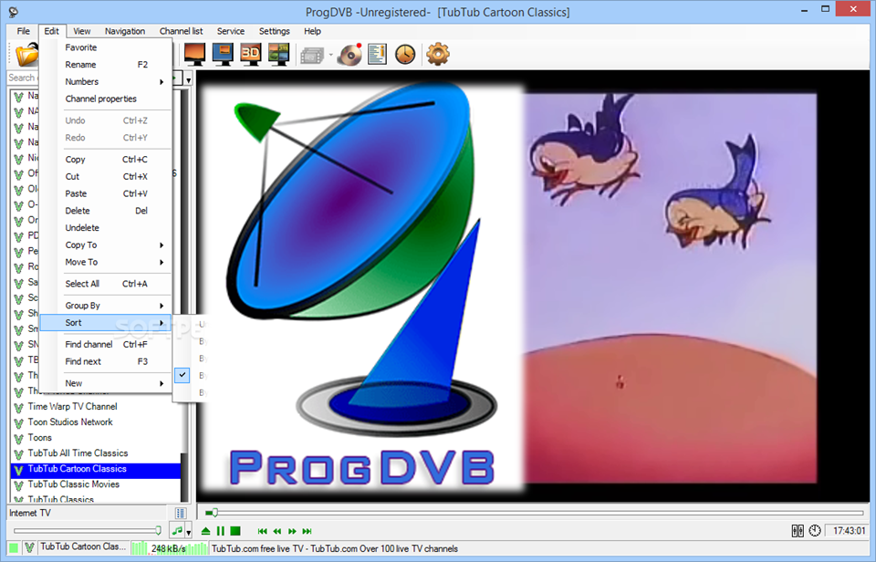The image size is (876, 562).
Task: Click the multi-picture mosaic monitor icon
Action: pyautogui.click(x=278, y=54)
